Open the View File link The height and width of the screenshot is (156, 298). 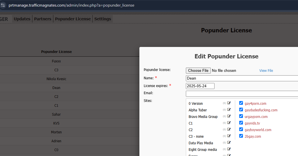click(x=266, y=70)
